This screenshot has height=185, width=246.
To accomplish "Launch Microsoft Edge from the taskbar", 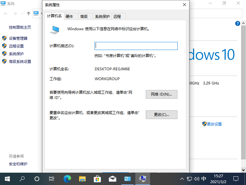I will 67,179.
